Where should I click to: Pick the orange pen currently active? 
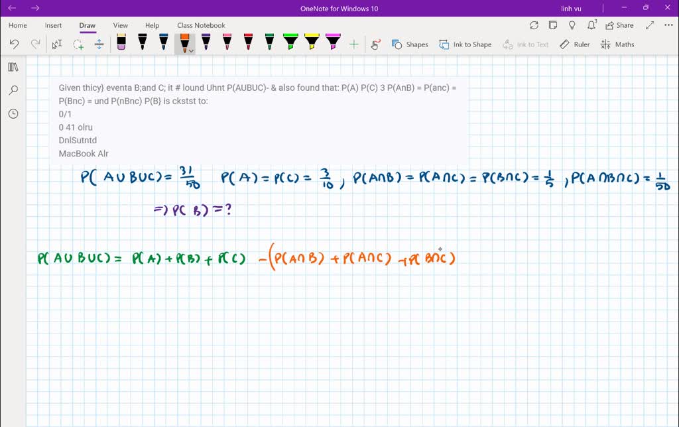coord(184,42)
